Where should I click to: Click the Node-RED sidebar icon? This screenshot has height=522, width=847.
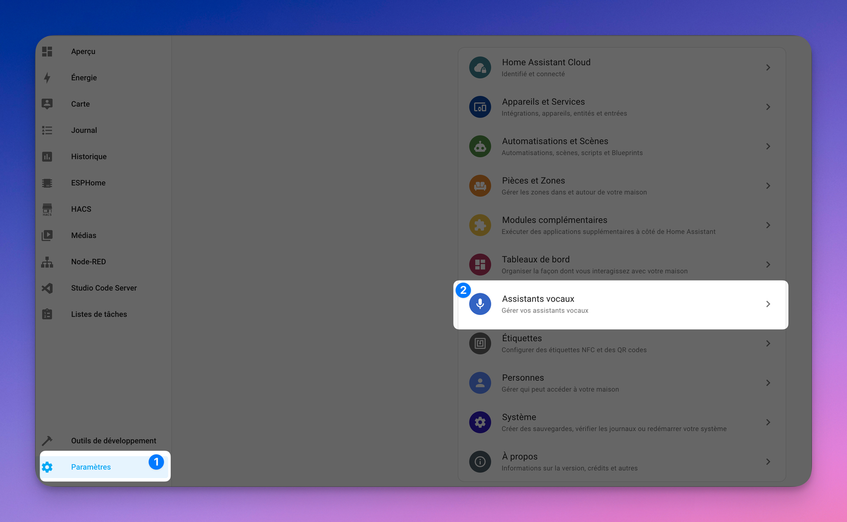point(47,262)
